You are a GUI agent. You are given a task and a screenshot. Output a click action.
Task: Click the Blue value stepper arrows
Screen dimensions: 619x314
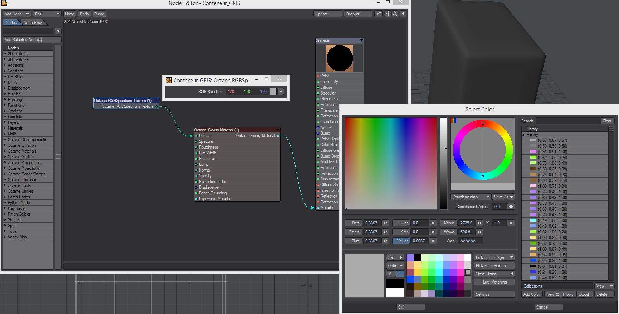385,241
